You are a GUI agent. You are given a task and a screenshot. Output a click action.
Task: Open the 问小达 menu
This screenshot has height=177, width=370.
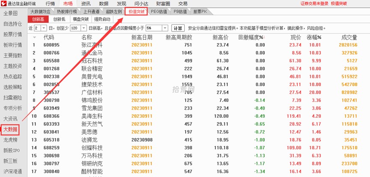pyautogui.click(x=141, y=3)
